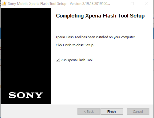Viewport: 154px width, 118px height.
Task: Click the SONY logo on the banner
Action: point(26,95)
